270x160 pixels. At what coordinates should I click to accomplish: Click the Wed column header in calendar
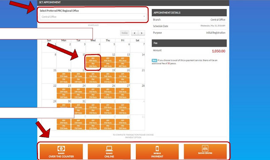tap(93, 41)
